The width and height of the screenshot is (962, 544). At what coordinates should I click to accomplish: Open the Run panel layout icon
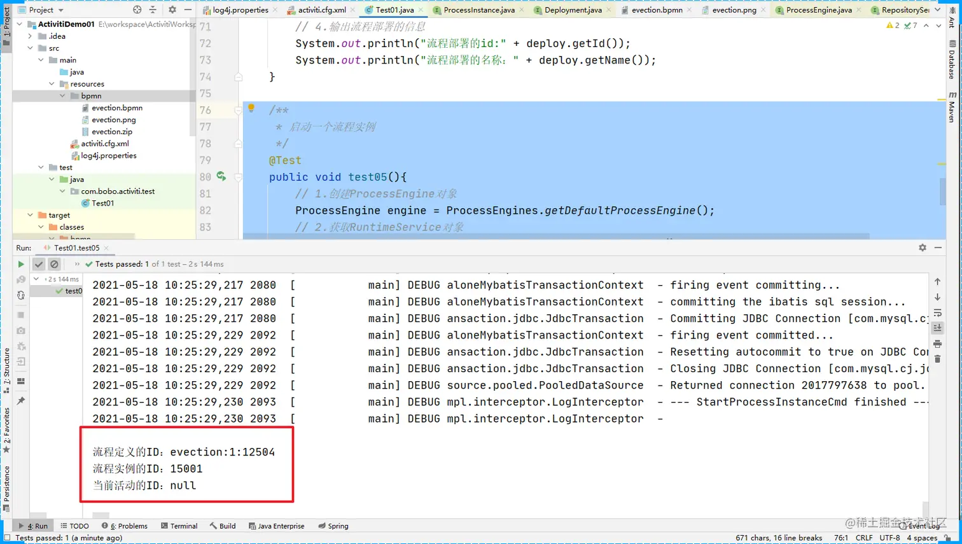tap(21, 381)
